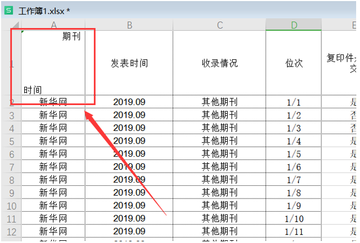Click the 1/7 cell
Viewport: 360px width, 243px height.
294,180
